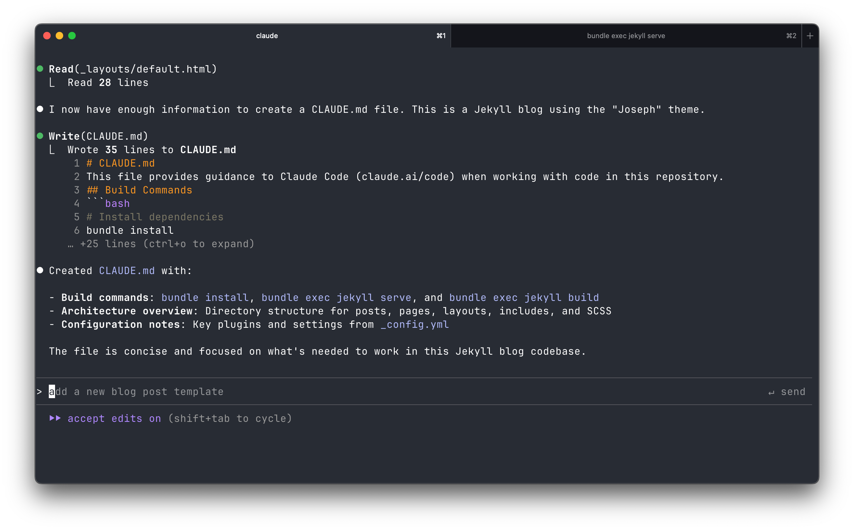854x530 pixels.
Task: Click the return arrow icon next to send
Action: [771, 392]
